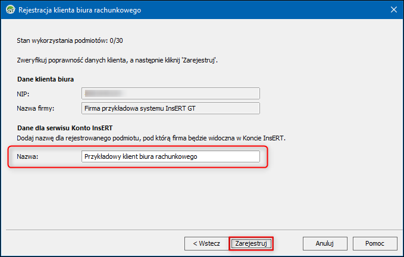The image size is (404, 257).
Task: Focus the NIP input field
Action: coord(171,93)
